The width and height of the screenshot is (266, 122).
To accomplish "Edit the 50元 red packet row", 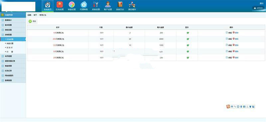I will click(x=228, y=51).
